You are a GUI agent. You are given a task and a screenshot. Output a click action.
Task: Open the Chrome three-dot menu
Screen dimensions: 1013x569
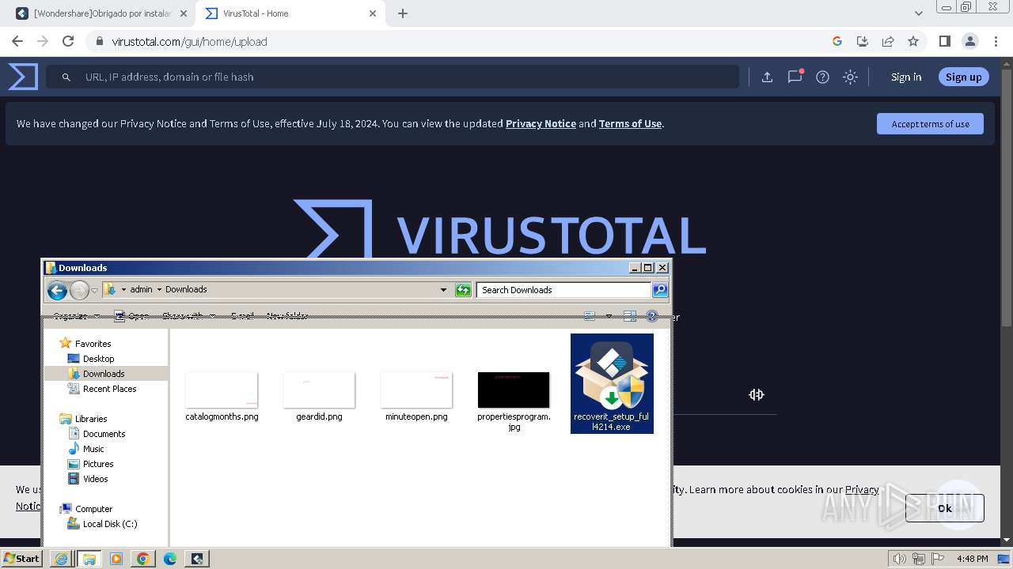coord(995,41)
